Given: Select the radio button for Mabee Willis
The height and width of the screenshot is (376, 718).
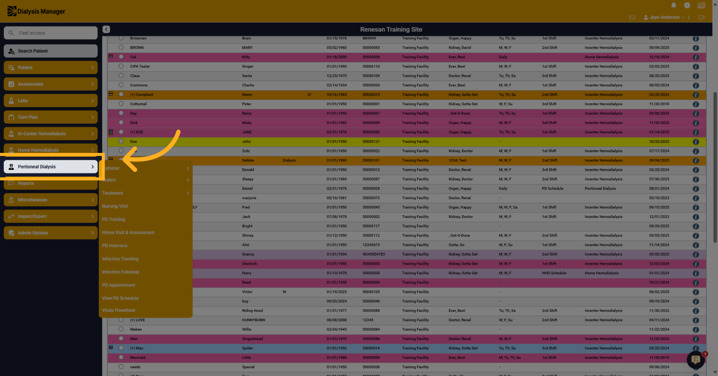Looking at the screenshot, I should click(121, 329).
